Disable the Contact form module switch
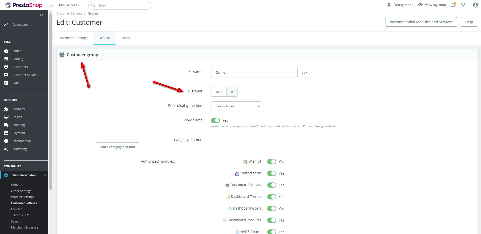This screenshot has height=234, width=481. tap(272, 173)
